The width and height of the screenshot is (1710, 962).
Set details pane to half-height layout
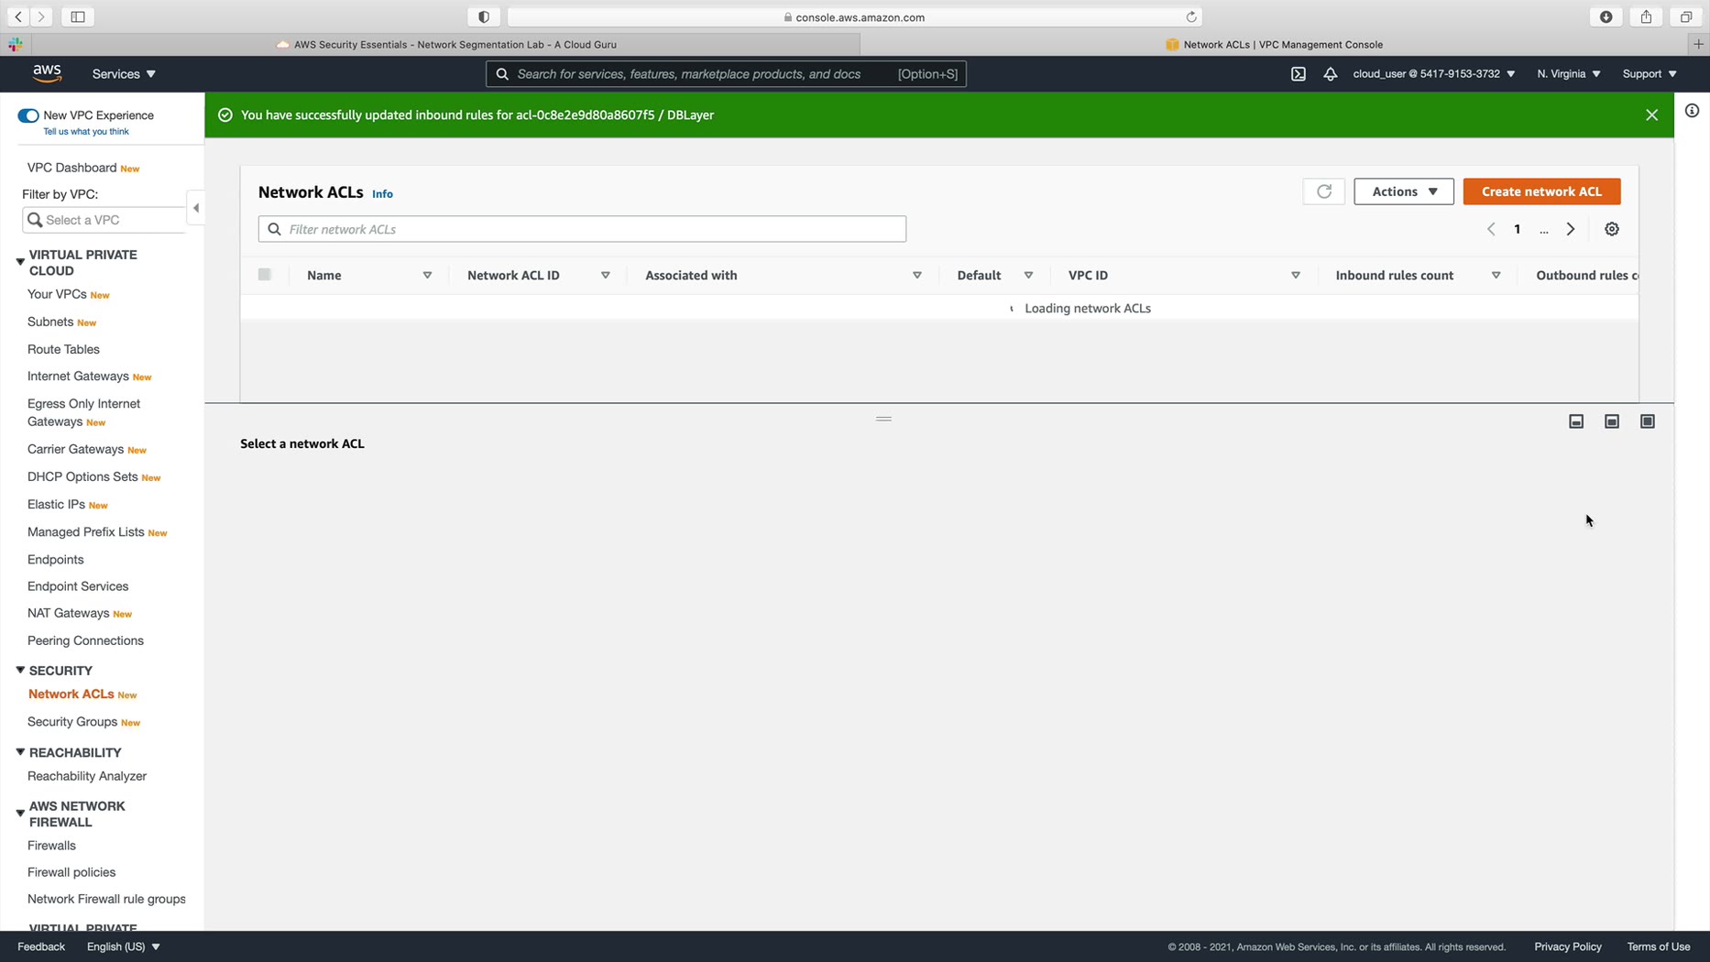tap(1611, 421)
